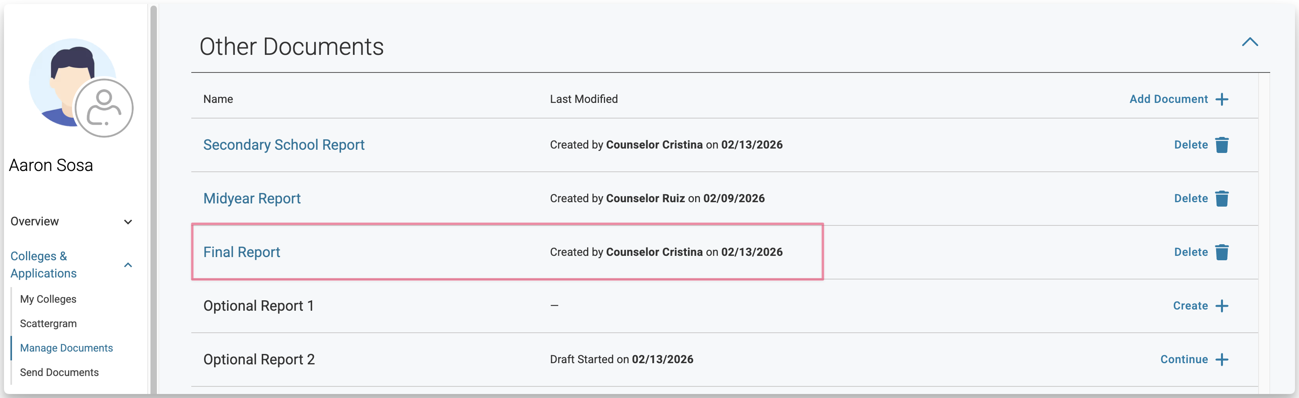Click trash icon for Final Report
Image resolution: width=1299 pixels, height=398 pixels.
(1221, 252)
